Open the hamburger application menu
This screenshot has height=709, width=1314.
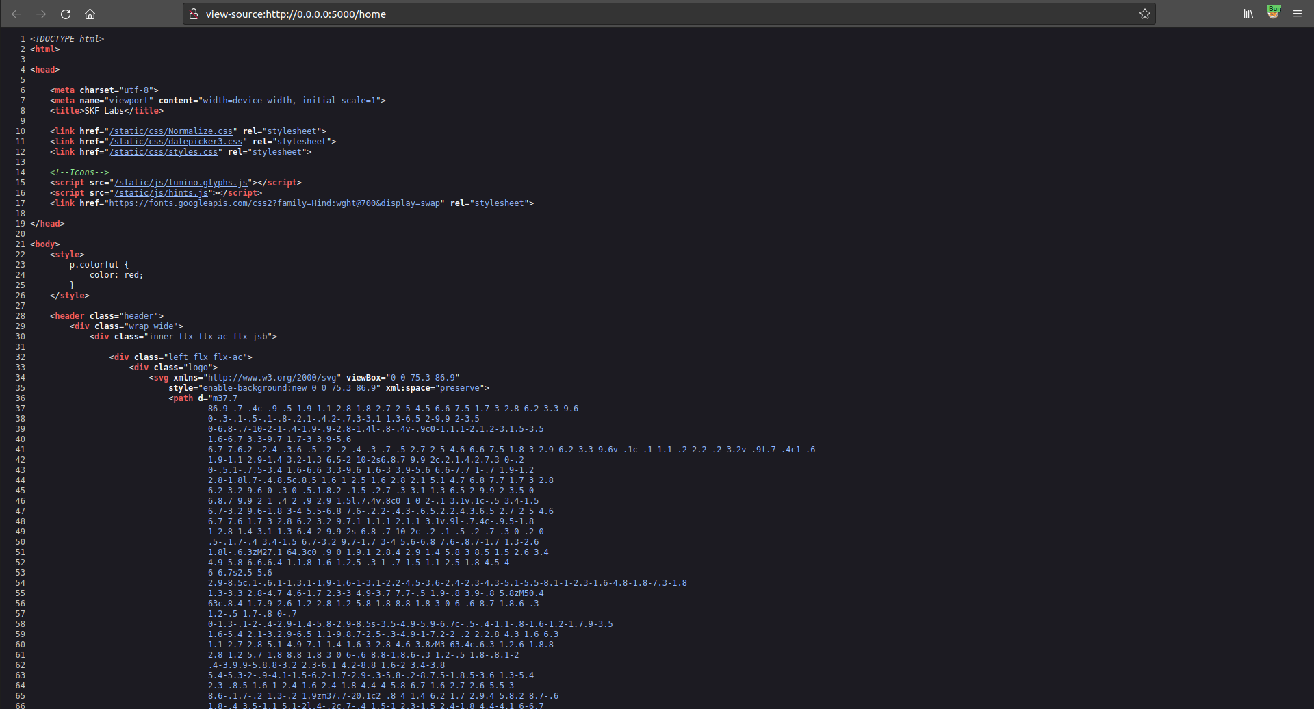1298,14
